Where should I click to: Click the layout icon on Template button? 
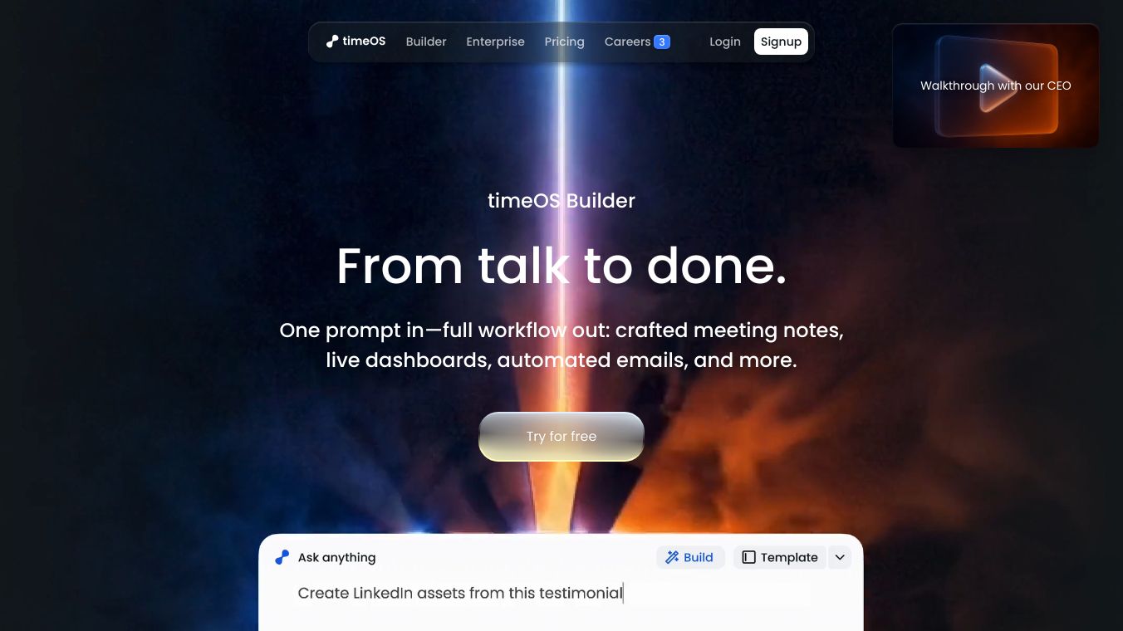tap(748, 557)
